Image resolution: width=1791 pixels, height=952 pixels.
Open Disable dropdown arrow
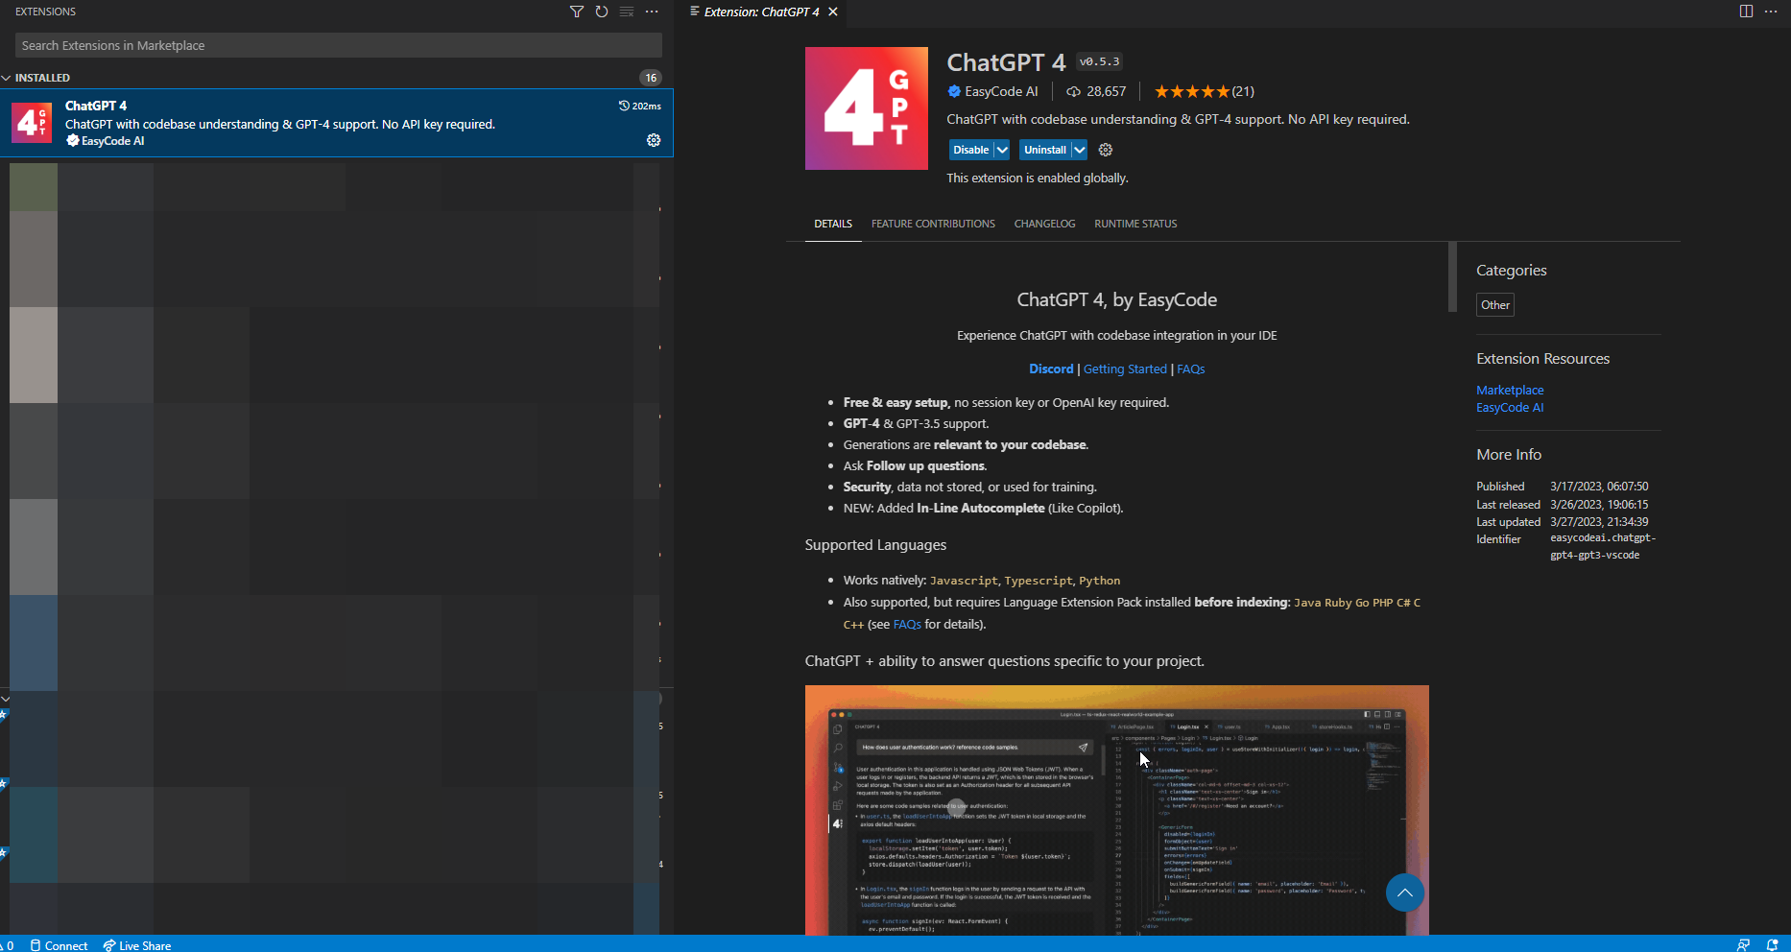coord(1002,150)
